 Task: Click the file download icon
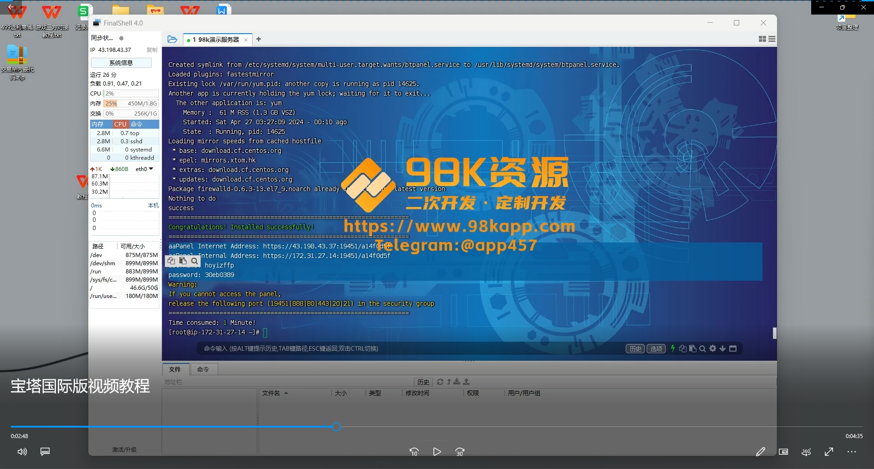point(457,382)
